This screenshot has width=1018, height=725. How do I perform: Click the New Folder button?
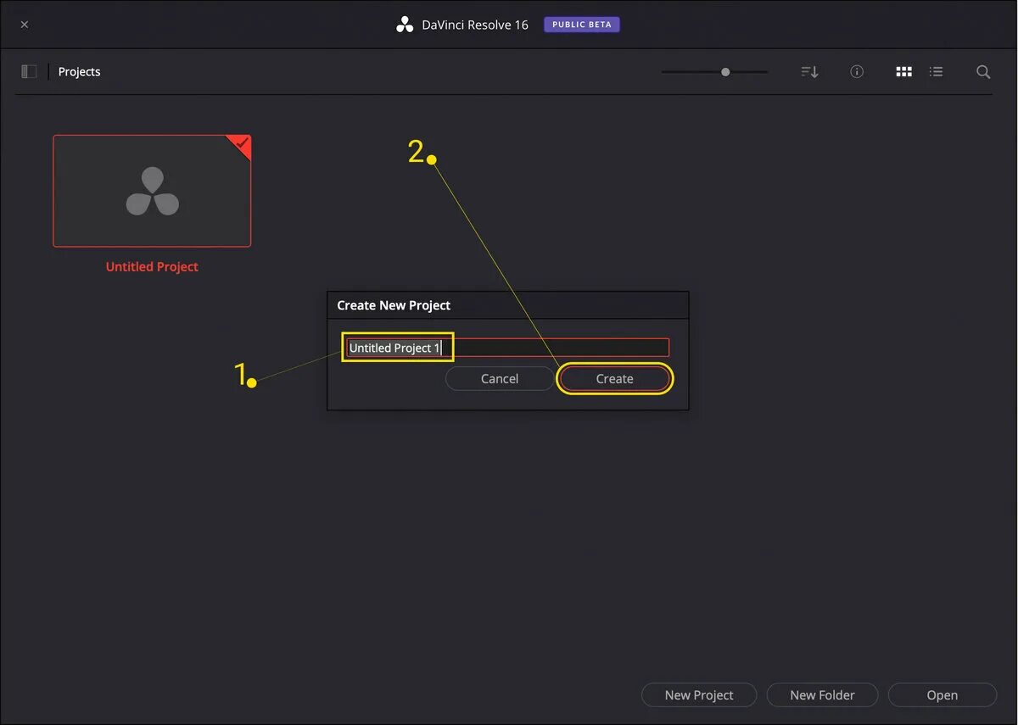(822, 694)
